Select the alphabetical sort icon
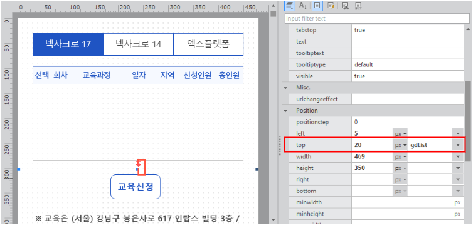The width and height of the screenshot is (473, 225). tap(303, 5)
